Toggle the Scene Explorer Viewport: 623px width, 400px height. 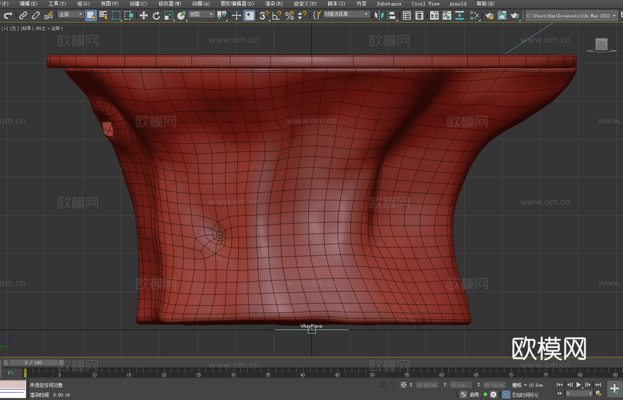[x=407, y=15]
